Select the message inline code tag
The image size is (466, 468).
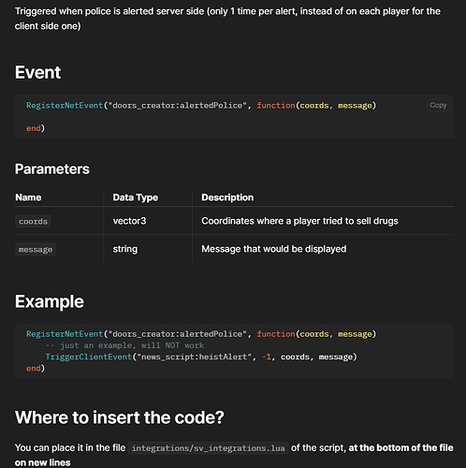[x=36, y=249]
